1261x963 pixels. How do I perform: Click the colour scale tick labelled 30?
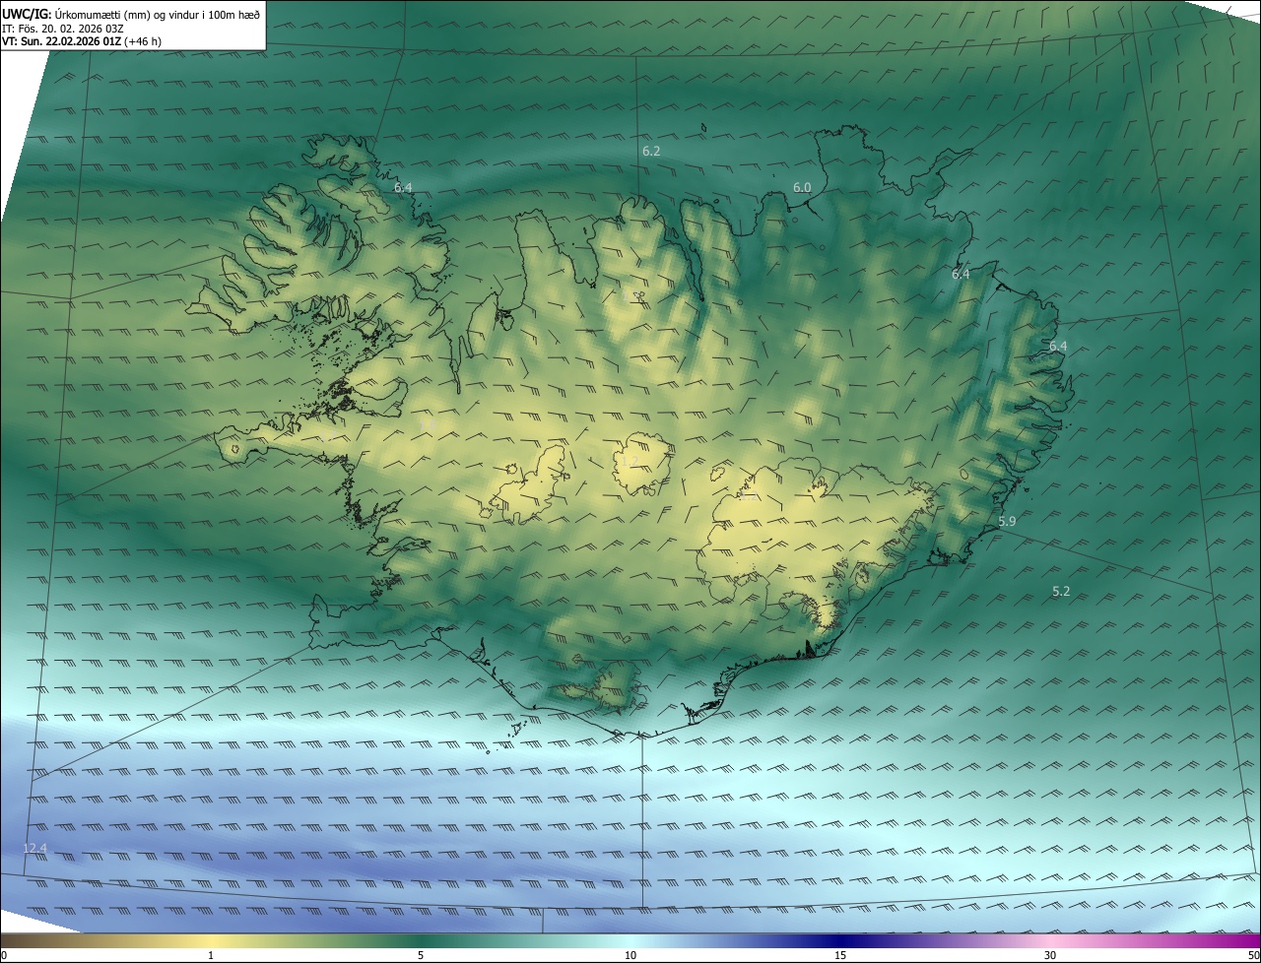[1050, 955]
